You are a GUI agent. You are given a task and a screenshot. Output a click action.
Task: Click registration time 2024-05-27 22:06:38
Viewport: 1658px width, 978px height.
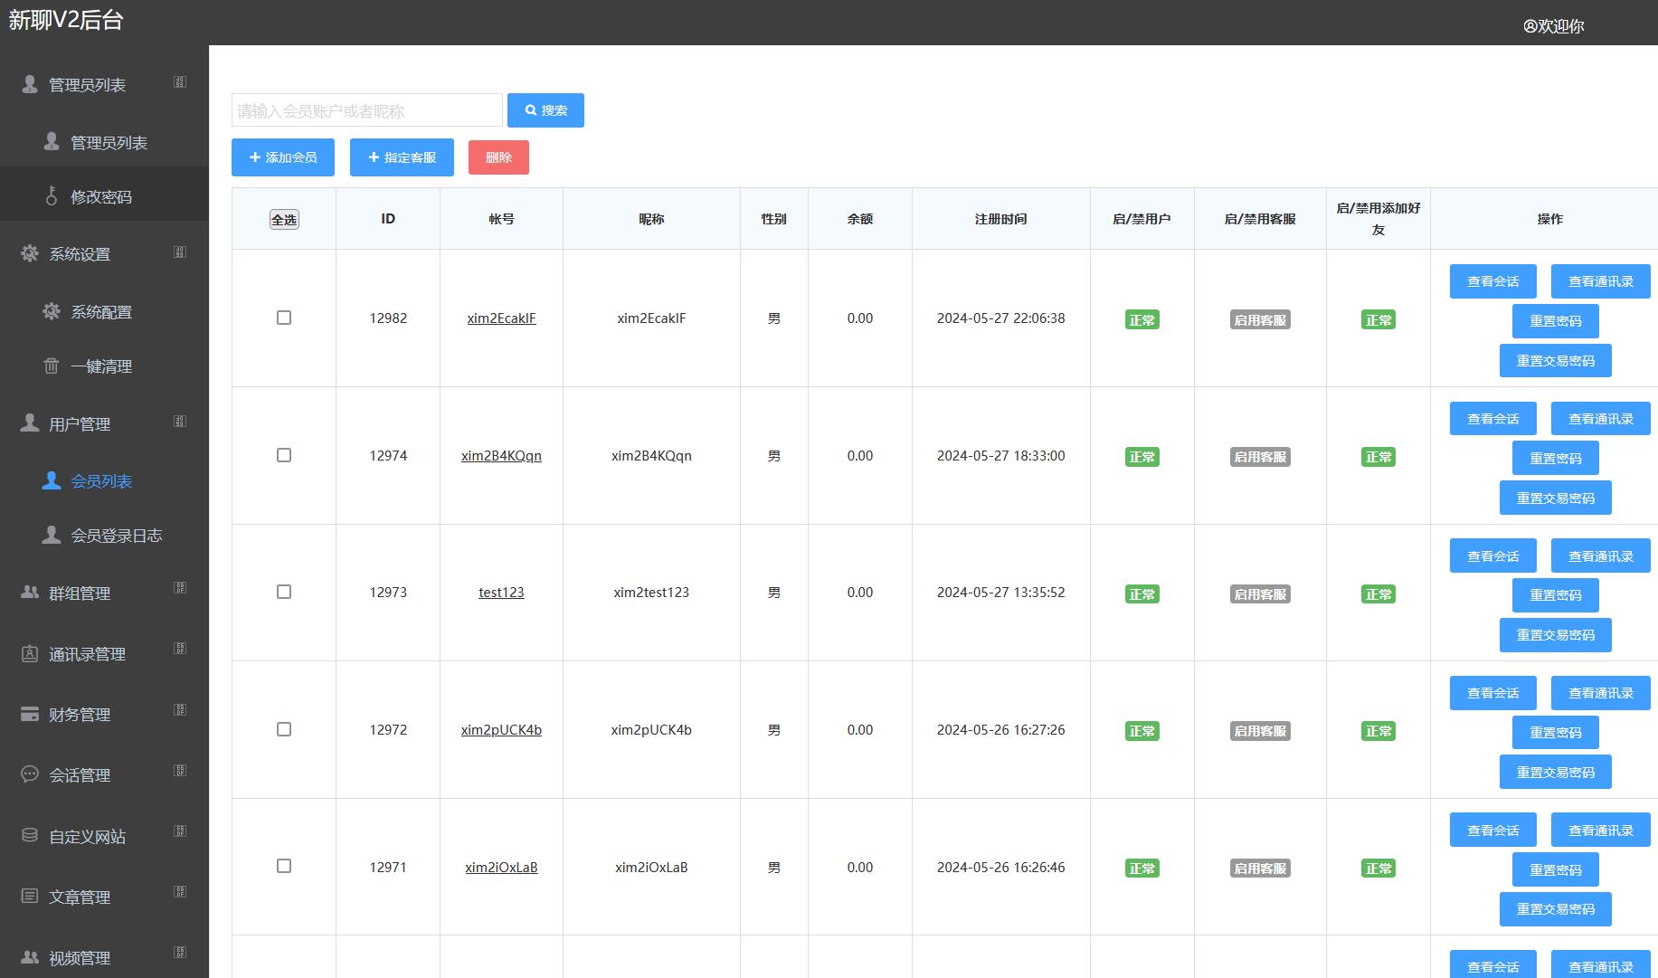coord(1000,318)
